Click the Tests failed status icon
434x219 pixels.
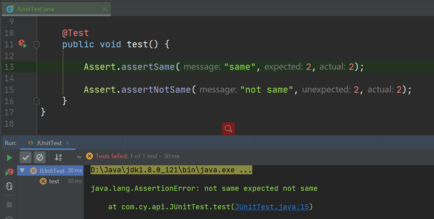click(x=89, y=156)
